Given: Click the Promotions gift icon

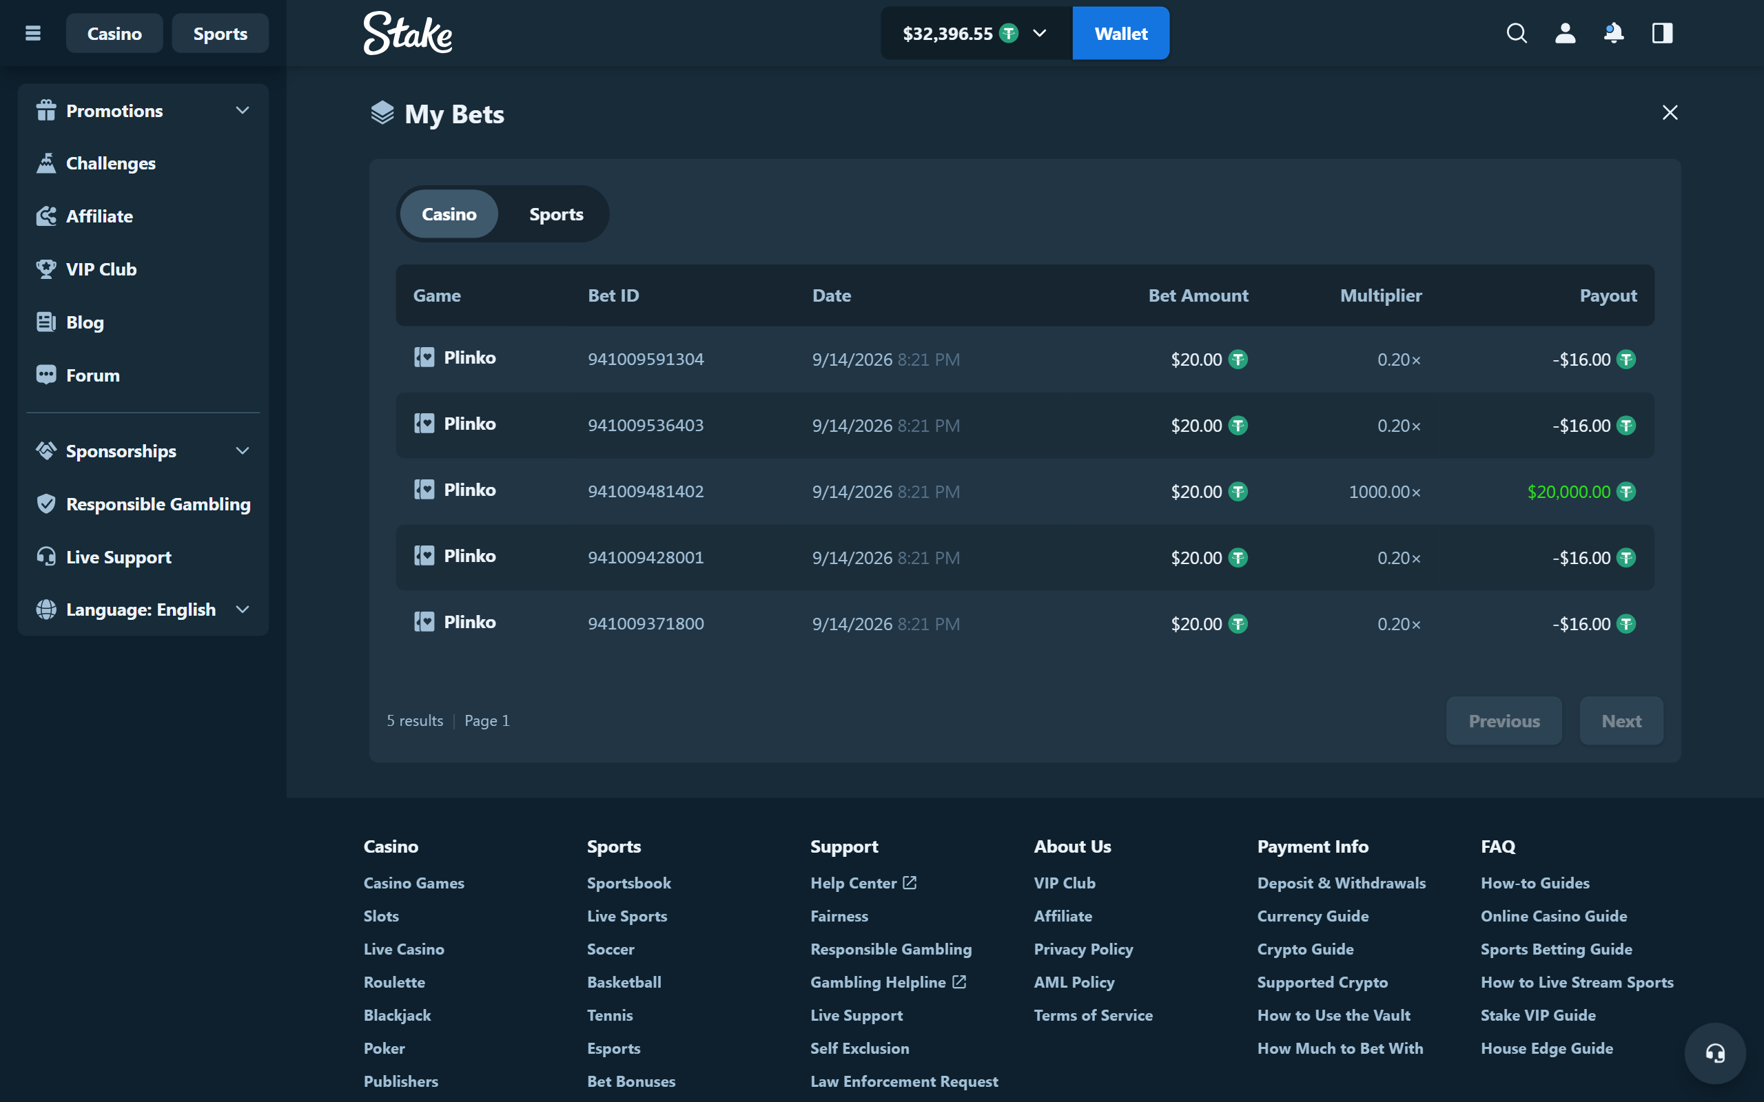Looking at the screenshot, I should coord(46,111).
